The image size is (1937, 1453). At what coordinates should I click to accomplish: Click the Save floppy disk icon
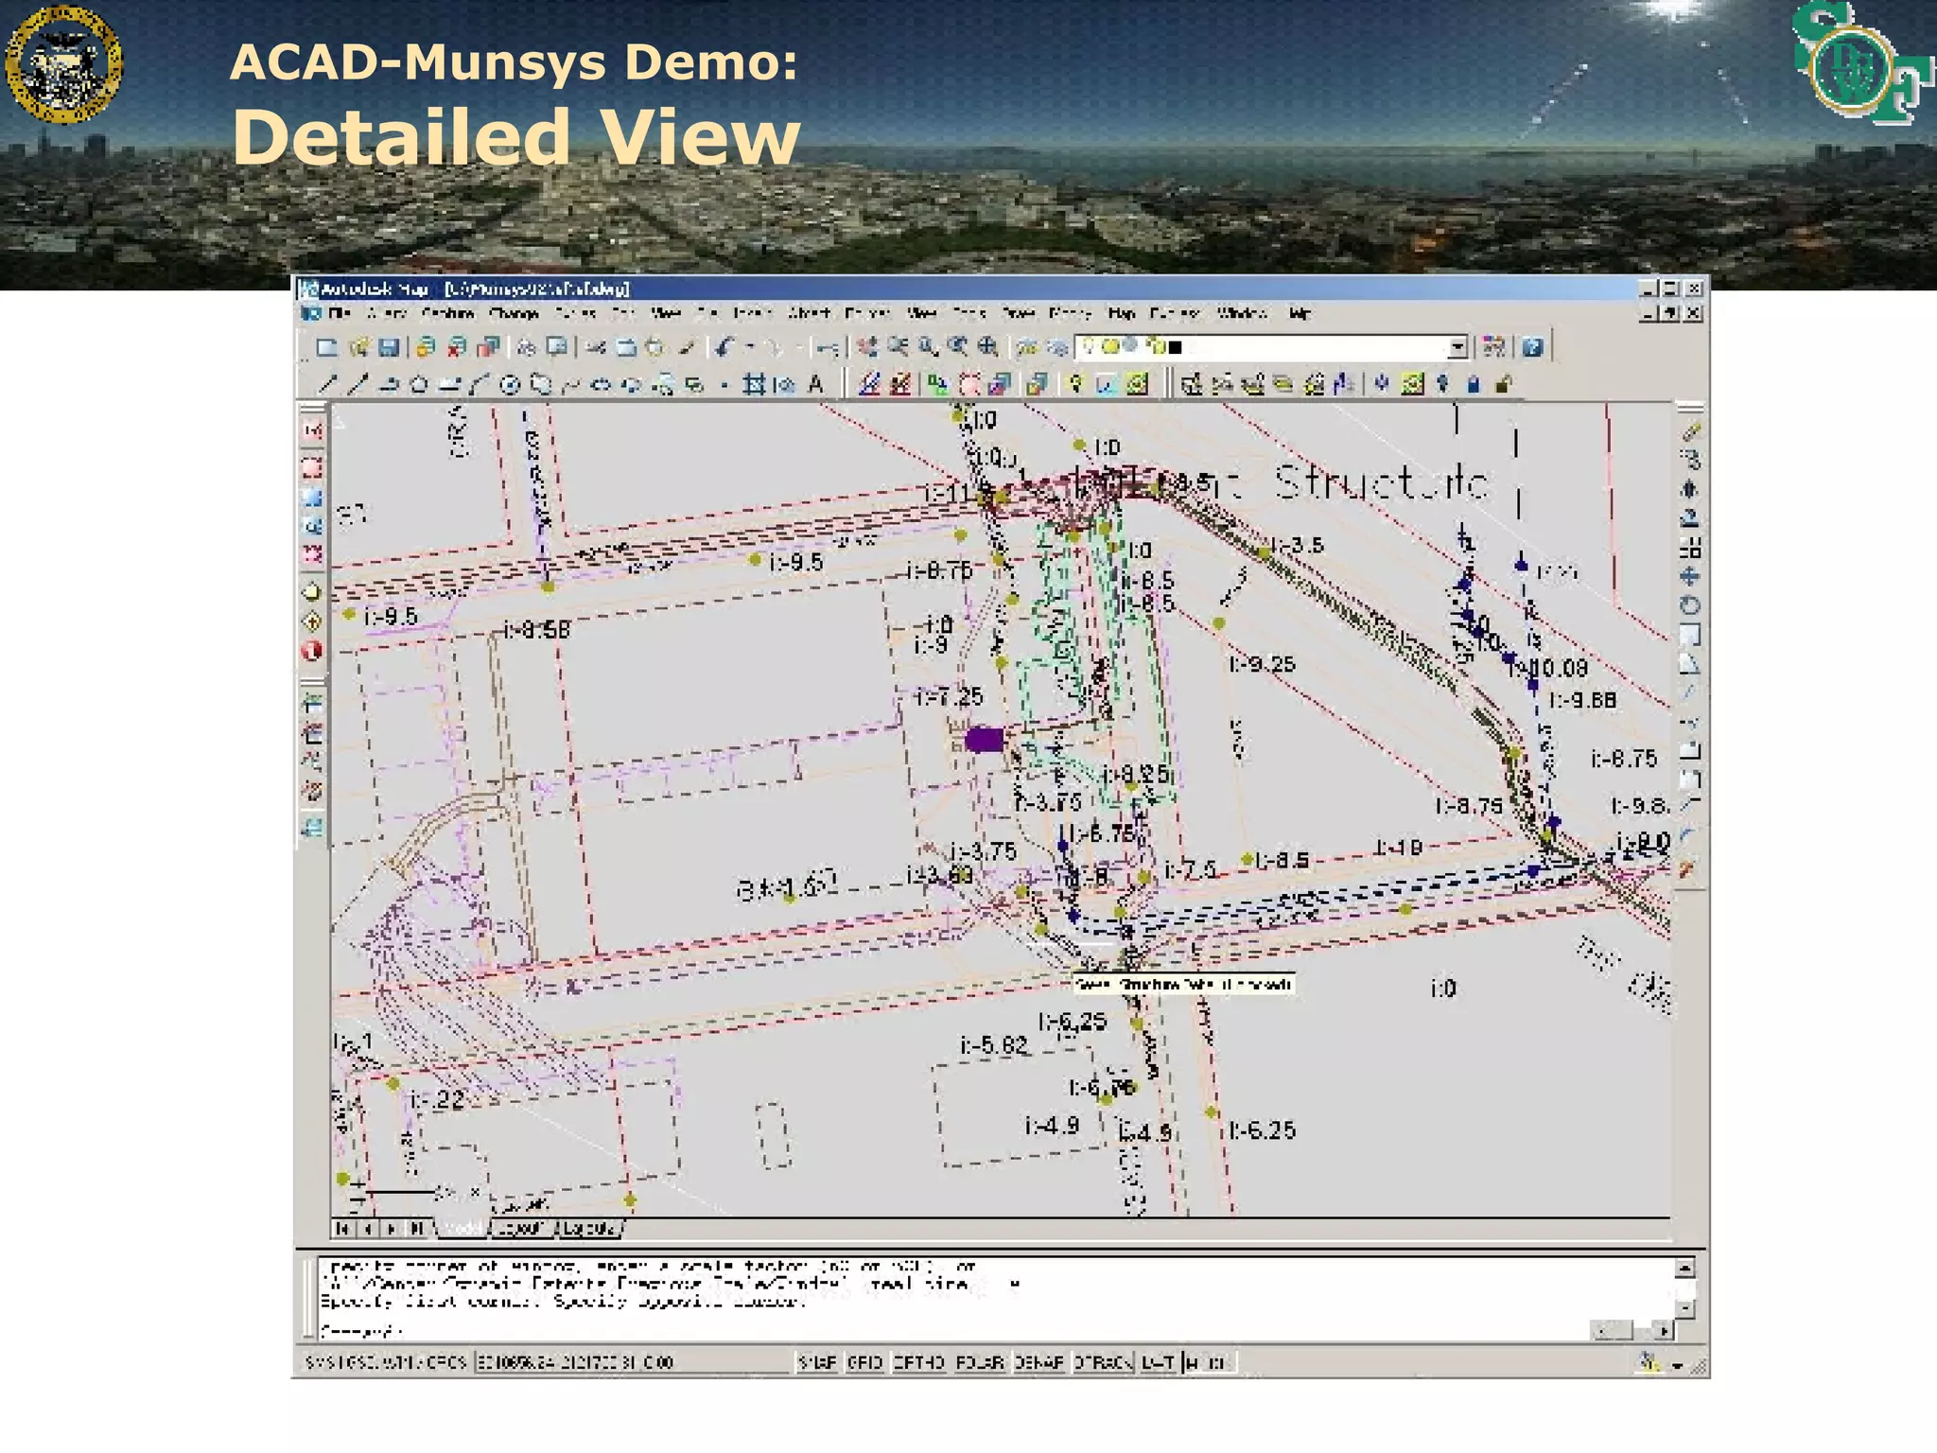pos(388,347)
